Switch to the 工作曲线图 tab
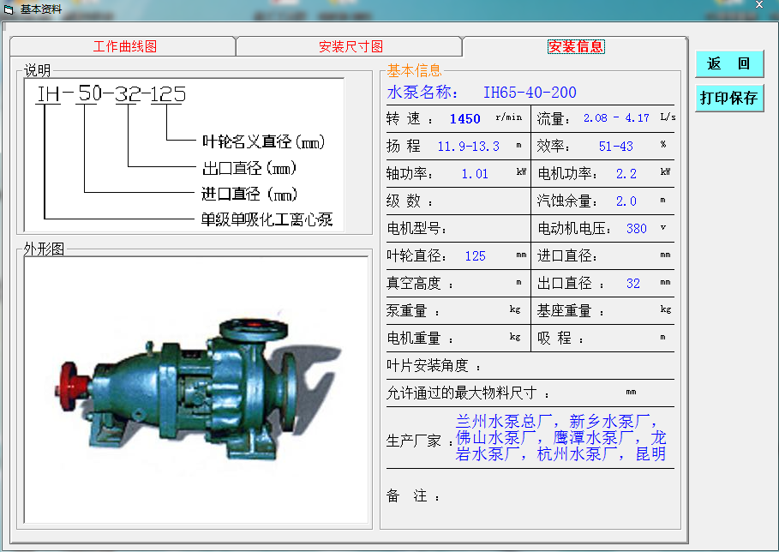Viewport: 779px width, 552px height. pos(123,46)
